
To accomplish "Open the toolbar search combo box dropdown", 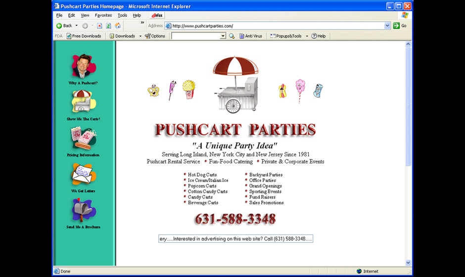I will click(223, 36).
